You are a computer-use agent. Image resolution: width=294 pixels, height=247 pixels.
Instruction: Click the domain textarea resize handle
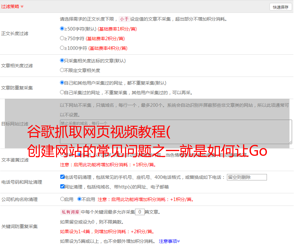(290, 142)
